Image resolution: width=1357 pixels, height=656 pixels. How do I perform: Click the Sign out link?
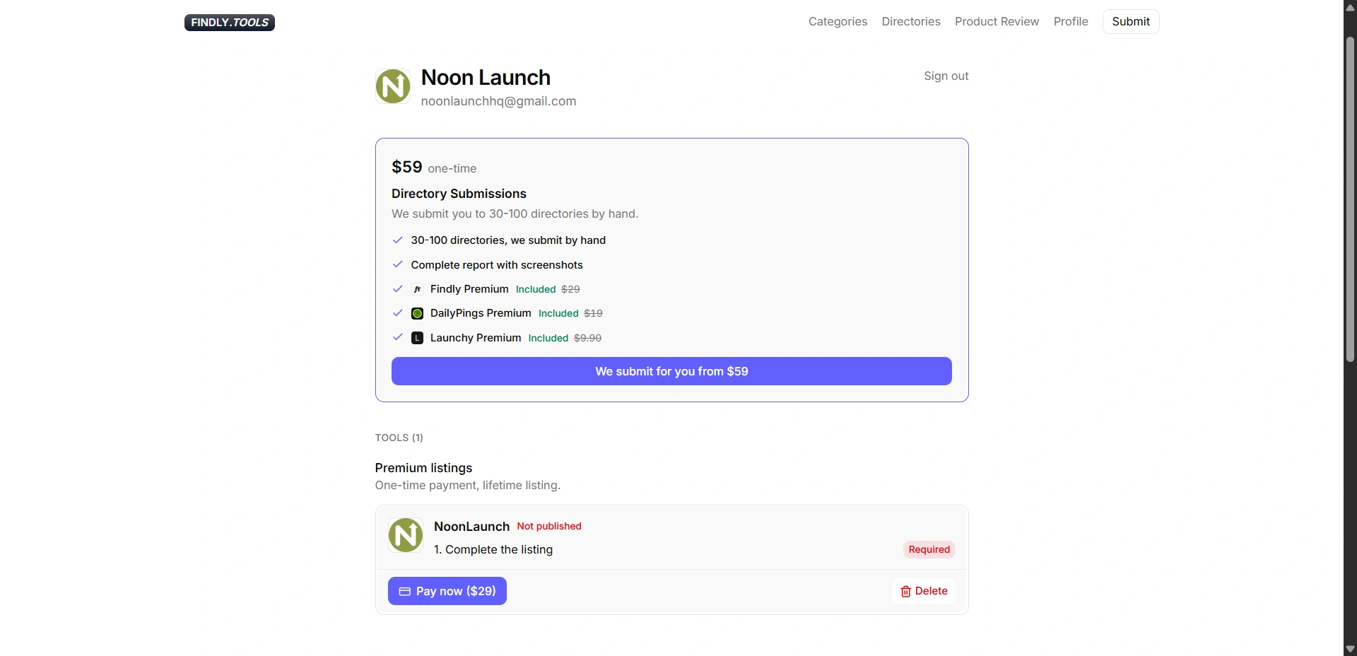946,76
